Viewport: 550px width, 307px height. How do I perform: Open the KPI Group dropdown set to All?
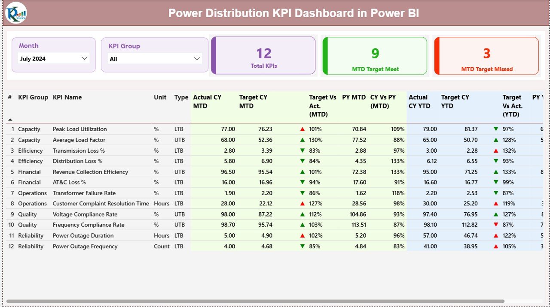coord(155,58)
